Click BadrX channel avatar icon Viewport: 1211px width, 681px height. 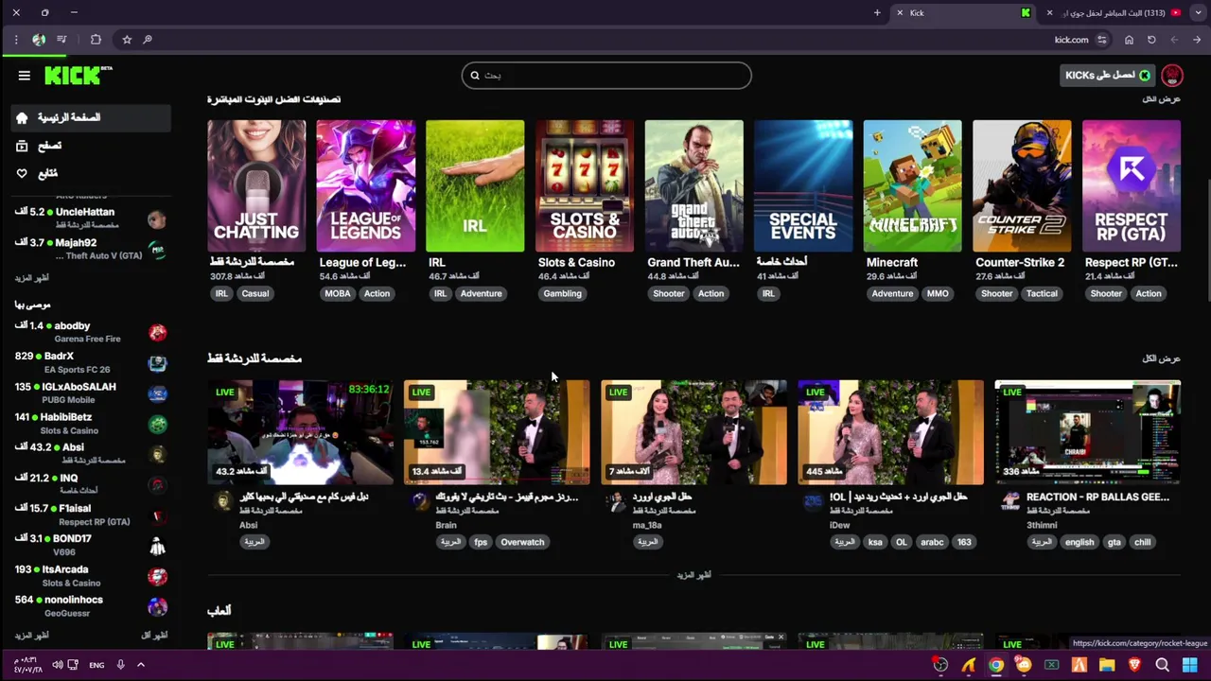[x=158, y=362]
